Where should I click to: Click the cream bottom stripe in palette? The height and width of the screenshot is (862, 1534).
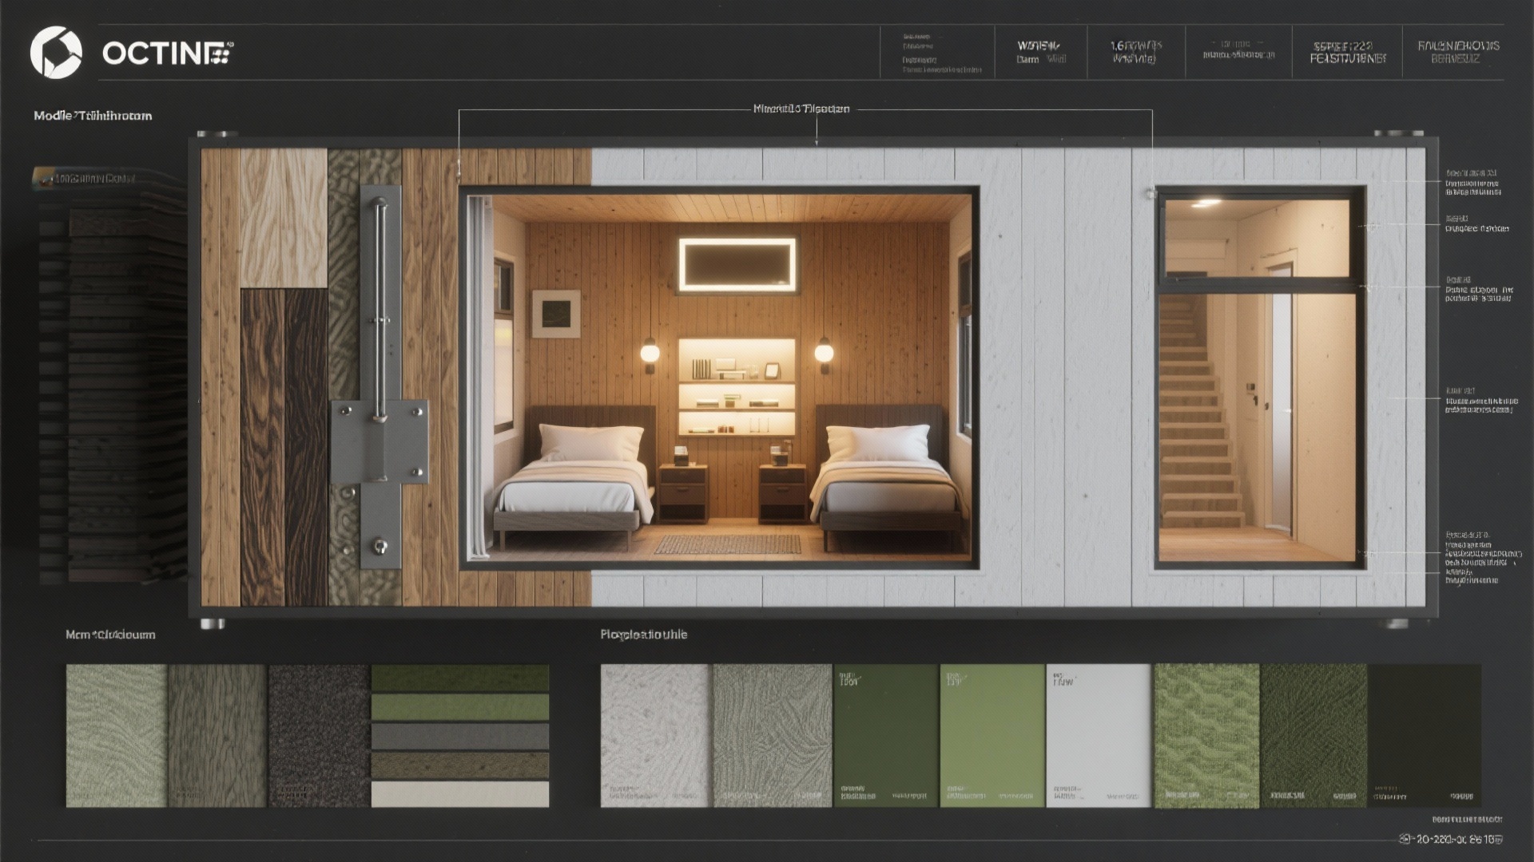click(x=460, y=793)
